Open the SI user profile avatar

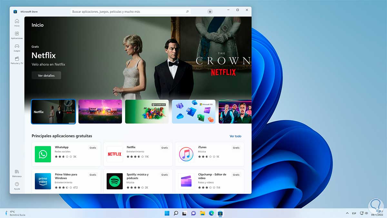pyautogui.click(x=210, y=12)
